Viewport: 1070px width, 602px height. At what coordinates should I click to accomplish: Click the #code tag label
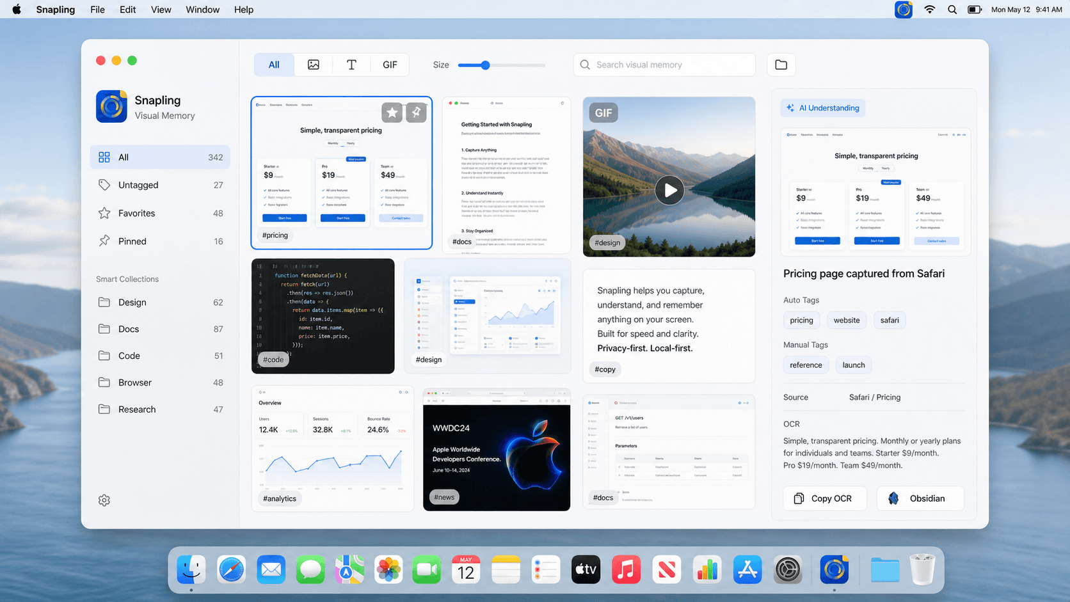tap(273, 360)
